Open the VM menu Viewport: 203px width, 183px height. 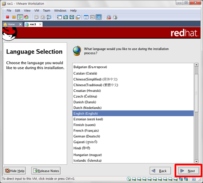coord(37,10)
